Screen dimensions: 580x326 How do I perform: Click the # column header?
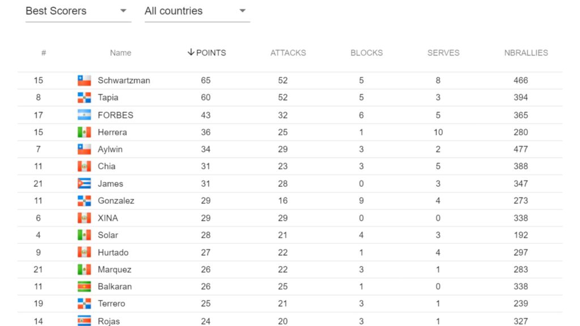coord(44,53)
